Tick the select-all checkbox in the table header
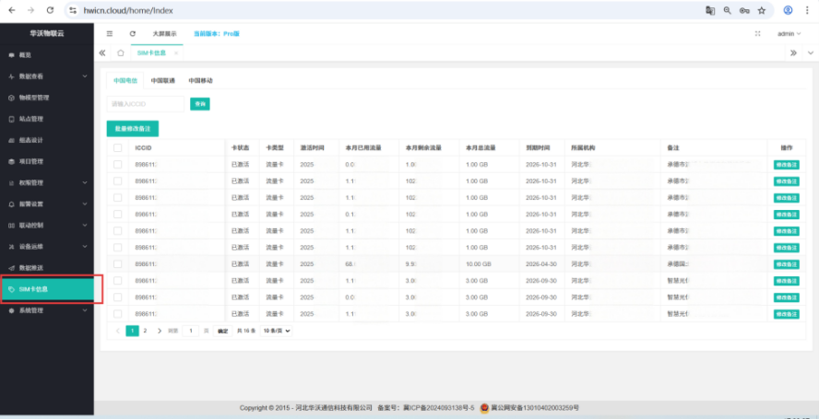This screenshot has height=419, width=819. tap(117, 147)
